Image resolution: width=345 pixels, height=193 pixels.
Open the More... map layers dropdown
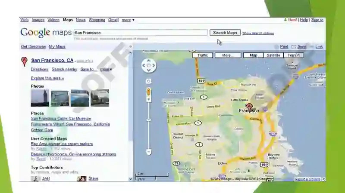(x=228, y=55)
